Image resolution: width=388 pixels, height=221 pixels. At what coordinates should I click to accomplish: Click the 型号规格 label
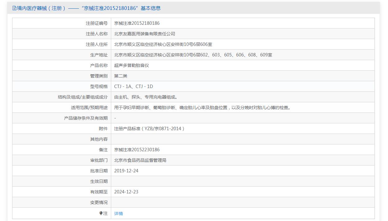[x=99, y=86]
